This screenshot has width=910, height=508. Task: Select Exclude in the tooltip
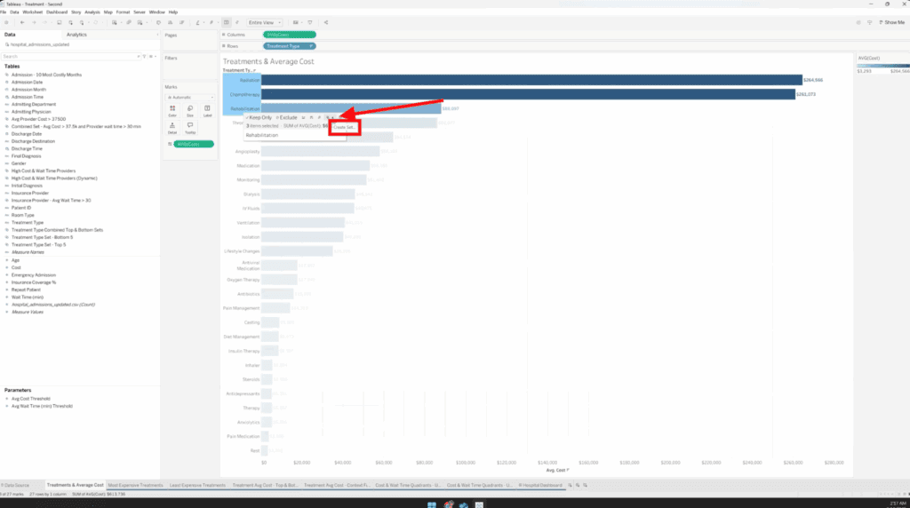click(x=287, y=118)
